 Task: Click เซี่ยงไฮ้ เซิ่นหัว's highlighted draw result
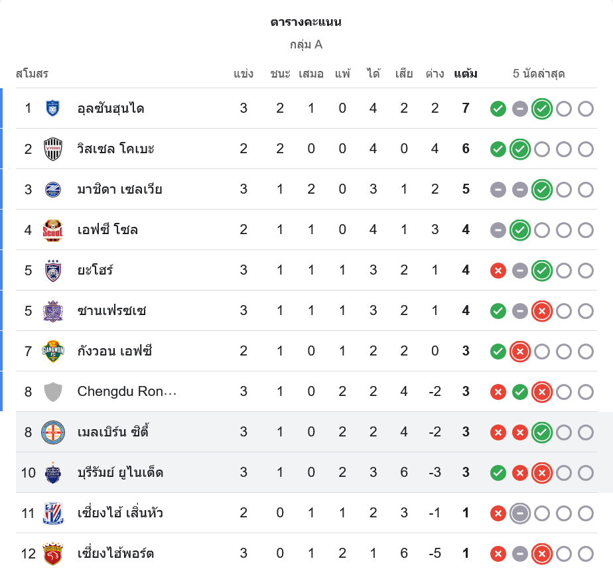520,513
